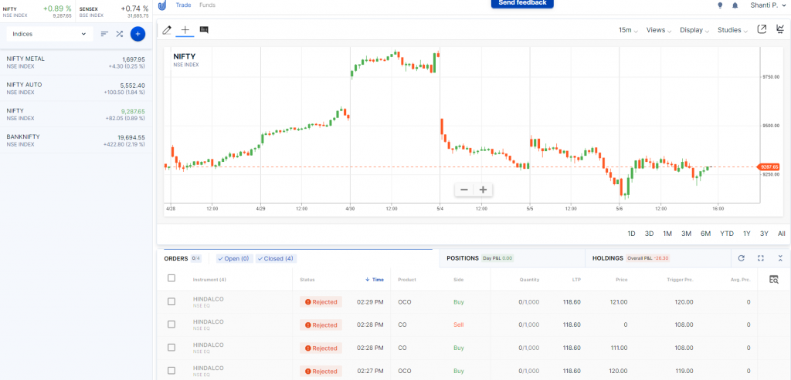Screen dimensions: 791x380
Task: Click the SENSEX ticker in the header
Action: [114, 12]
